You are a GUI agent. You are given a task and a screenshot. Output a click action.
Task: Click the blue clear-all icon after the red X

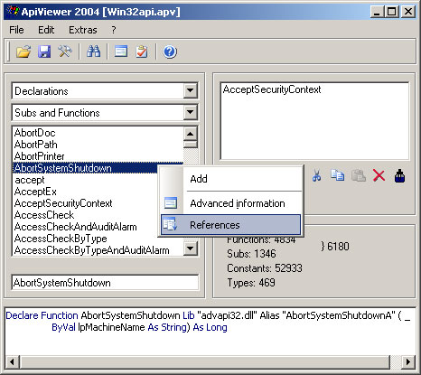[399, 176]
